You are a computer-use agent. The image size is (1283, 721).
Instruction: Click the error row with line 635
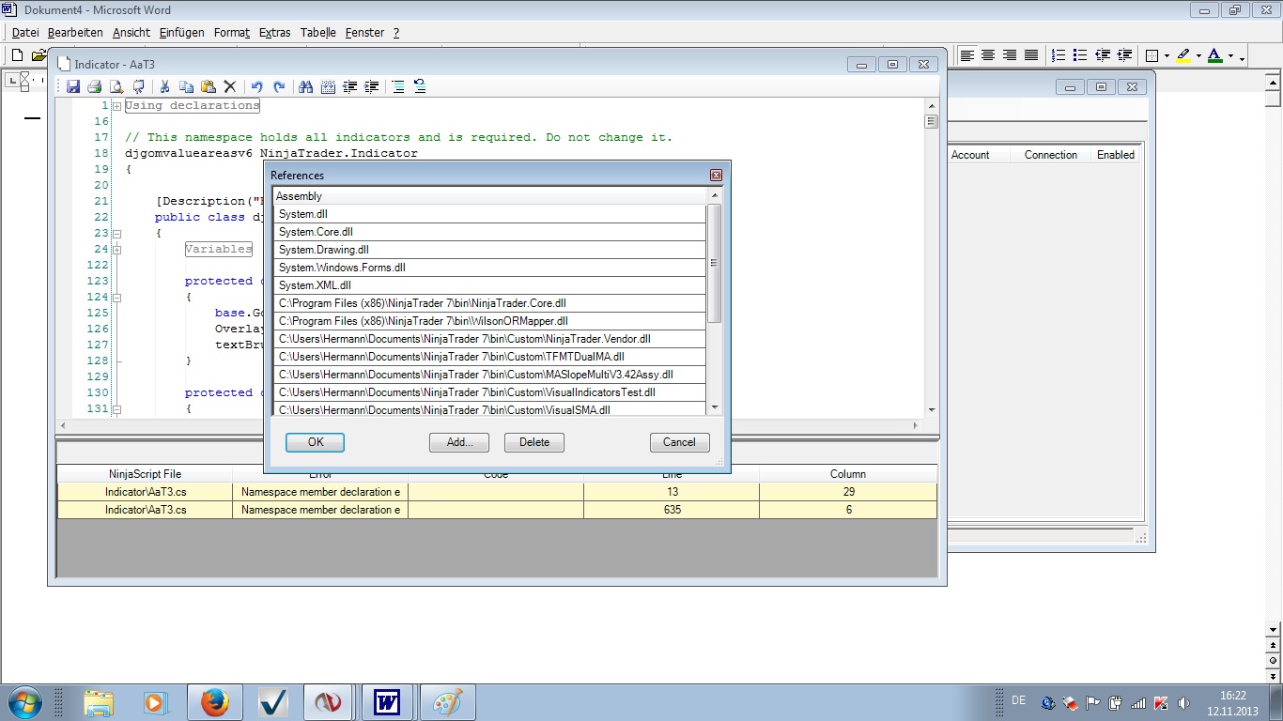coord(498,510)
